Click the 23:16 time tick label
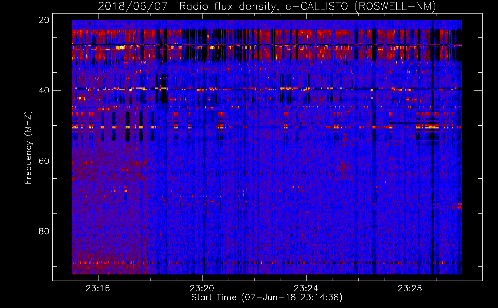 [98, 288]
